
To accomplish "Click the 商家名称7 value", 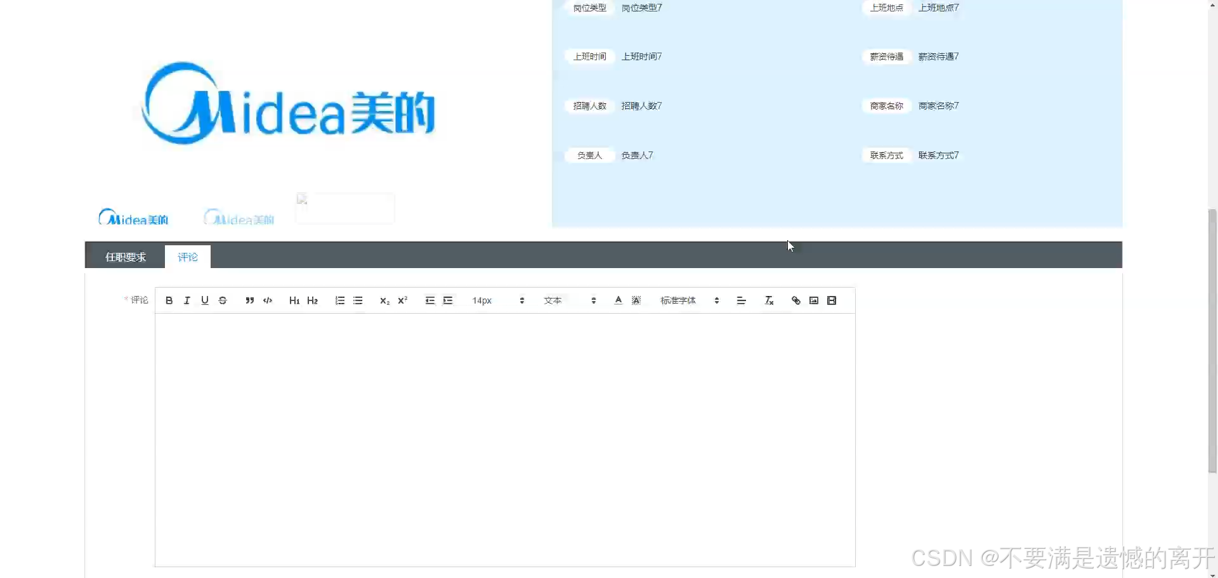I will coord(939,106).
